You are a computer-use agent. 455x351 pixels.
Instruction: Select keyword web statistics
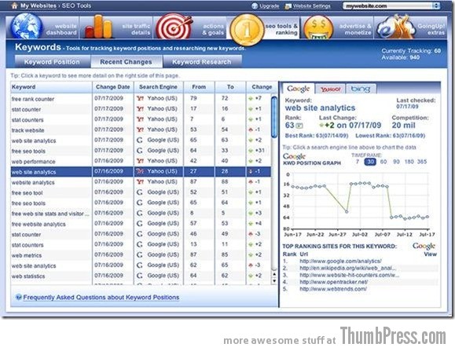28,276
